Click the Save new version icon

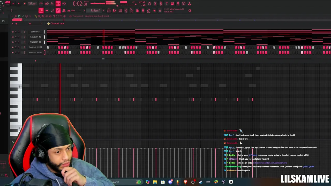[178, 4]
